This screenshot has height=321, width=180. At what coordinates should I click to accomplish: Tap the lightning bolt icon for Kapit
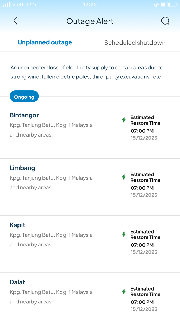[x=124, y=234]
